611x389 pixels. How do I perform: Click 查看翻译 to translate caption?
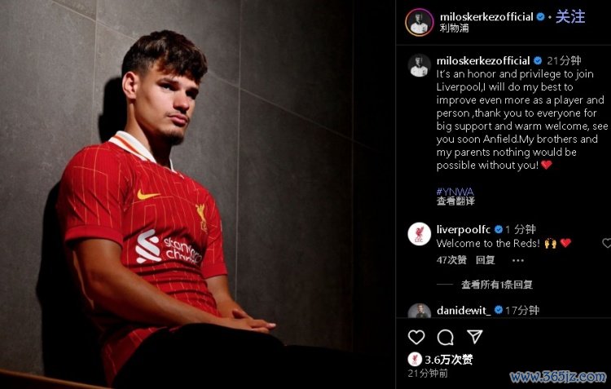pyautogui.click(x=455, y=201)
